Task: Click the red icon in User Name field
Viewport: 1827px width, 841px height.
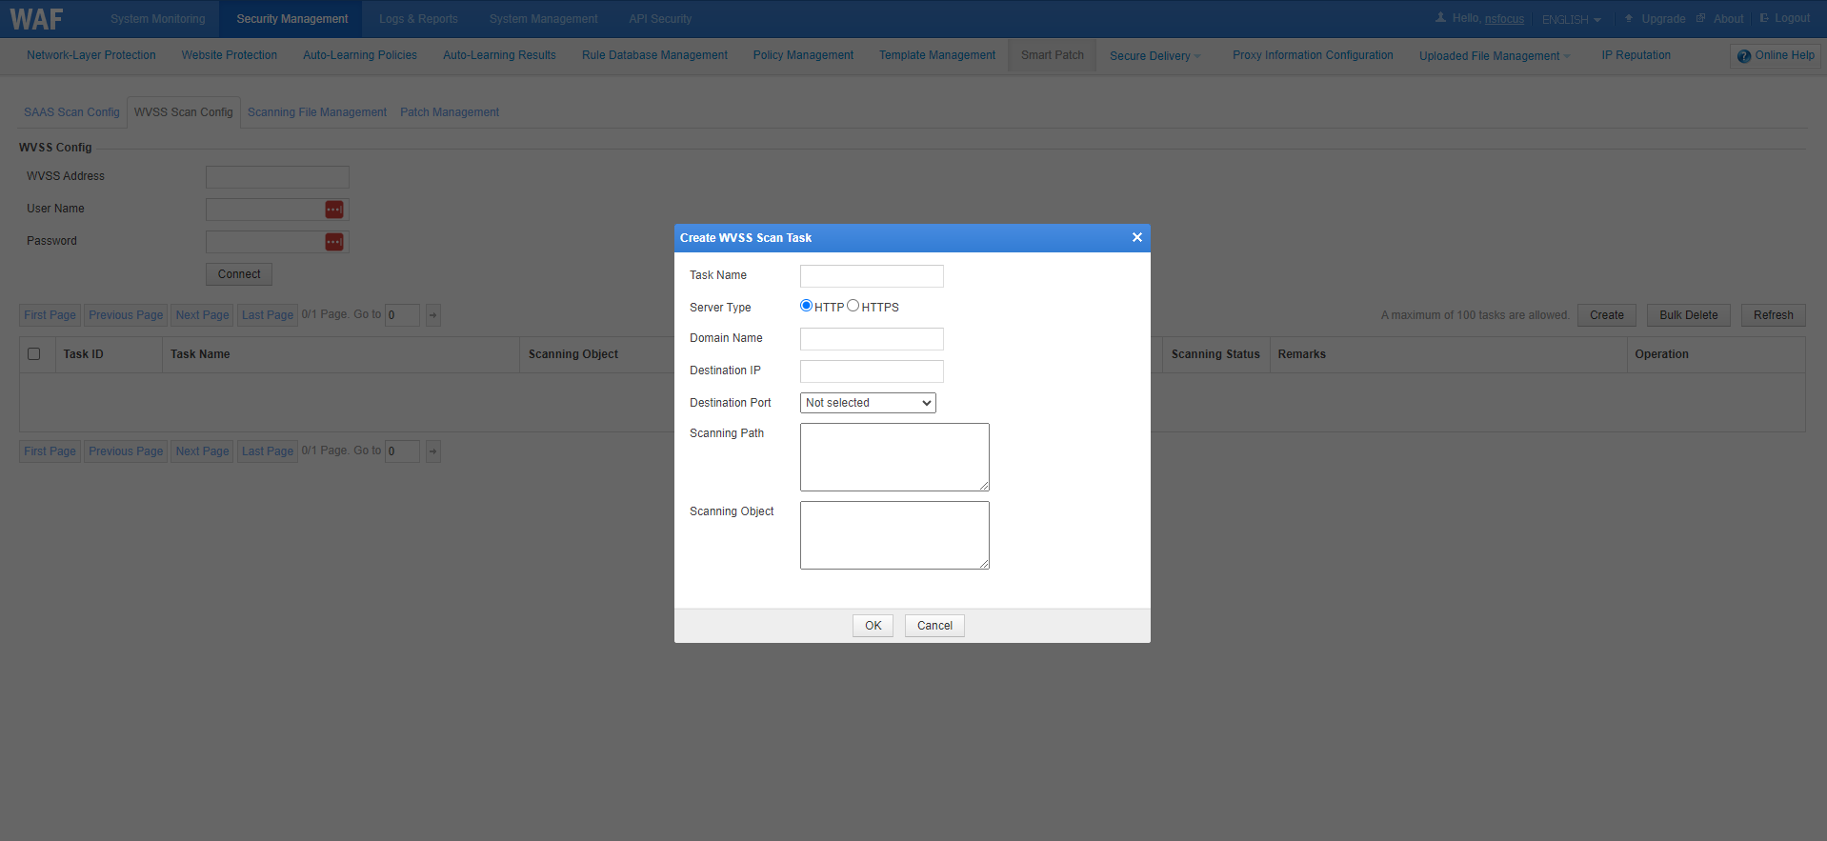Action: pos(334,210)
